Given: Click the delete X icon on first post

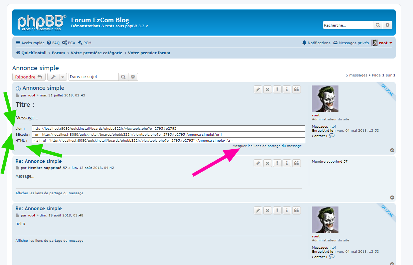Looking at the screenshot, I should pyautogui.click(x=268, y=89).
